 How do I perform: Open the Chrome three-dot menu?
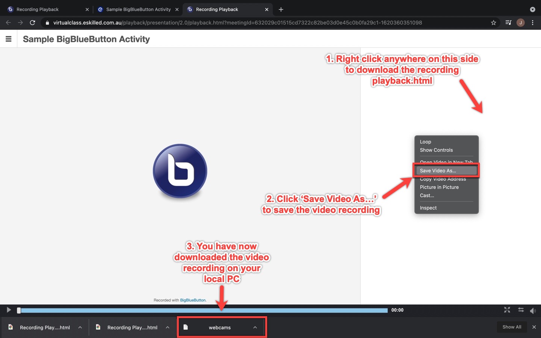[532, 23]
